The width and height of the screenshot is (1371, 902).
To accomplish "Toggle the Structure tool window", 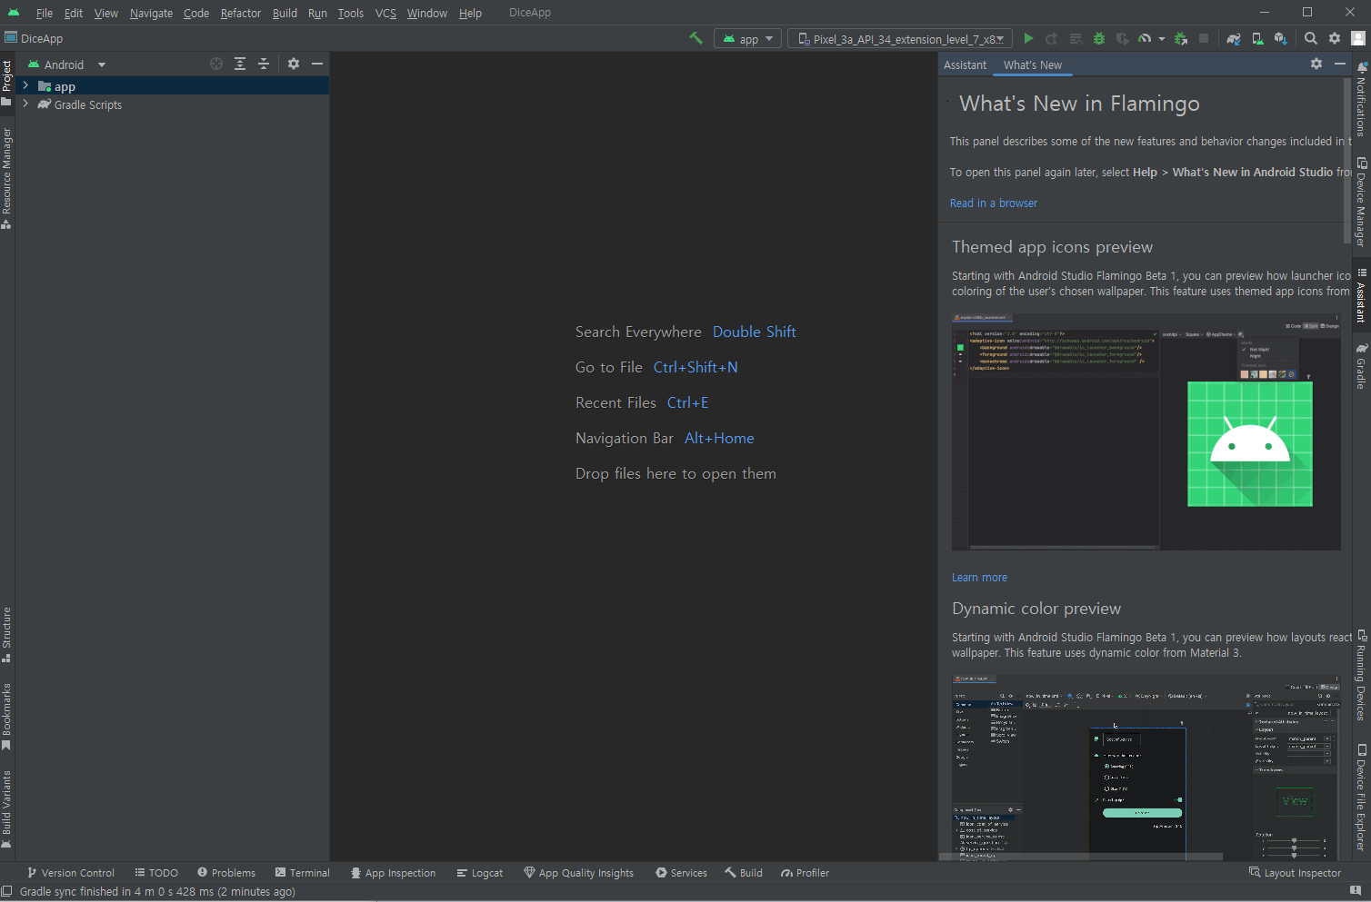I will [6, 634].
